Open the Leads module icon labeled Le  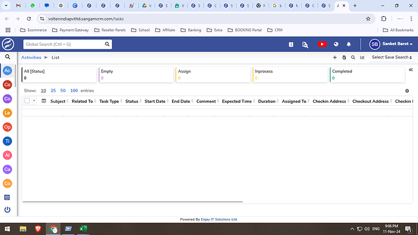pos(7,113)
